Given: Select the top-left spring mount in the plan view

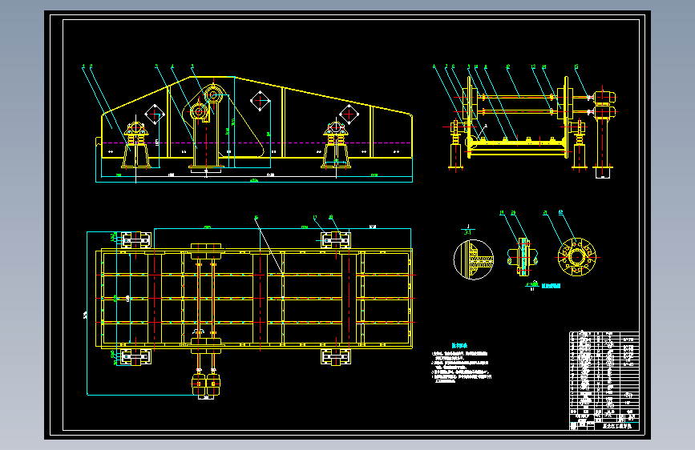Looking at the screenshot, I should point(135,240).
